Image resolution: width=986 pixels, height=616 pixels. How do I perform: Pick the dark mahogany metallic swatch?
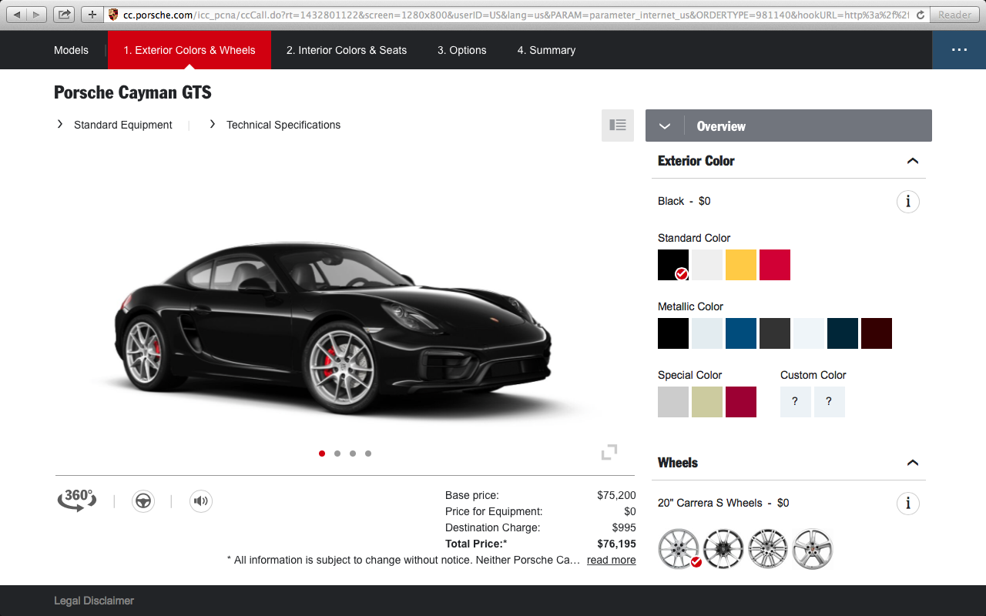click(x=877, y=333)
